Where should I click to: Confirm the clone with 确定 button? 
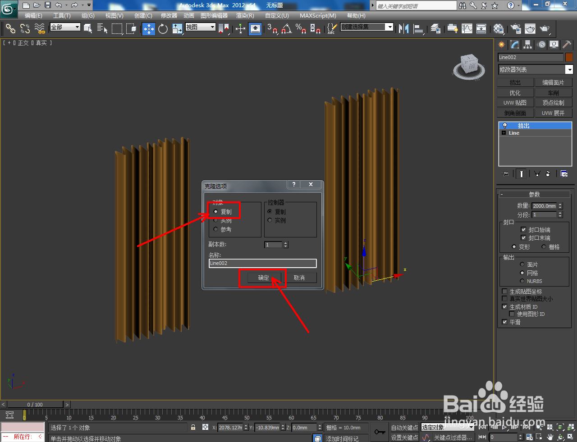coord(264,278)
